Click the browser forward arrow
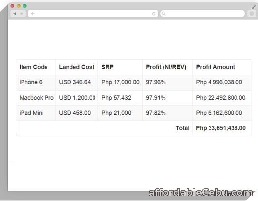The image size is (258, 201). pyautogui.click(x=22, y=14)
